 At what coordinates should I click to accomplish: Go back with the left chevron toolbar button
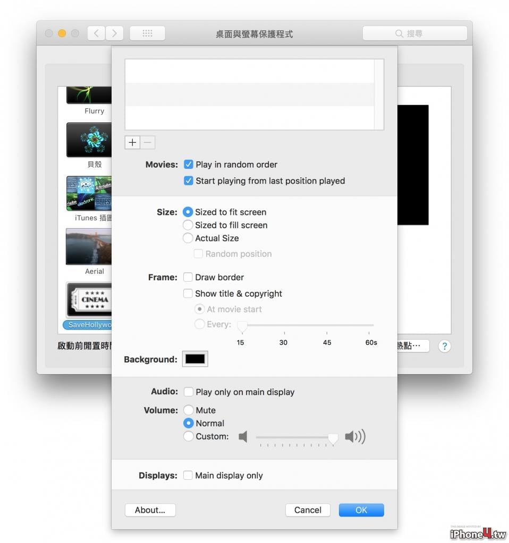pos(96,33)
